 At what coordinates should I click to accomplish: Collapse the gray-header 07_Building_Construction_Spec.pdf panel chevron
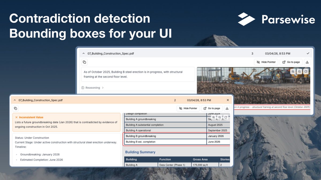click(x=83, y=54)
